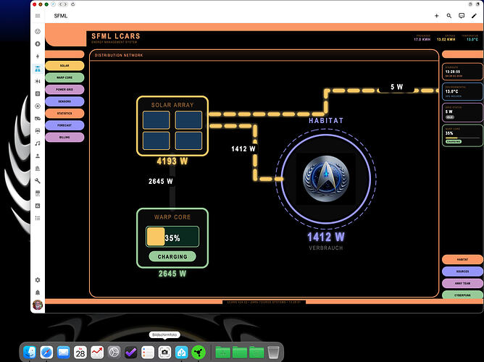This screenshot has width=484, height=362.
Task: Select the highlighted dashboard grid sidebar icon
Action: [x=38, y=69]
